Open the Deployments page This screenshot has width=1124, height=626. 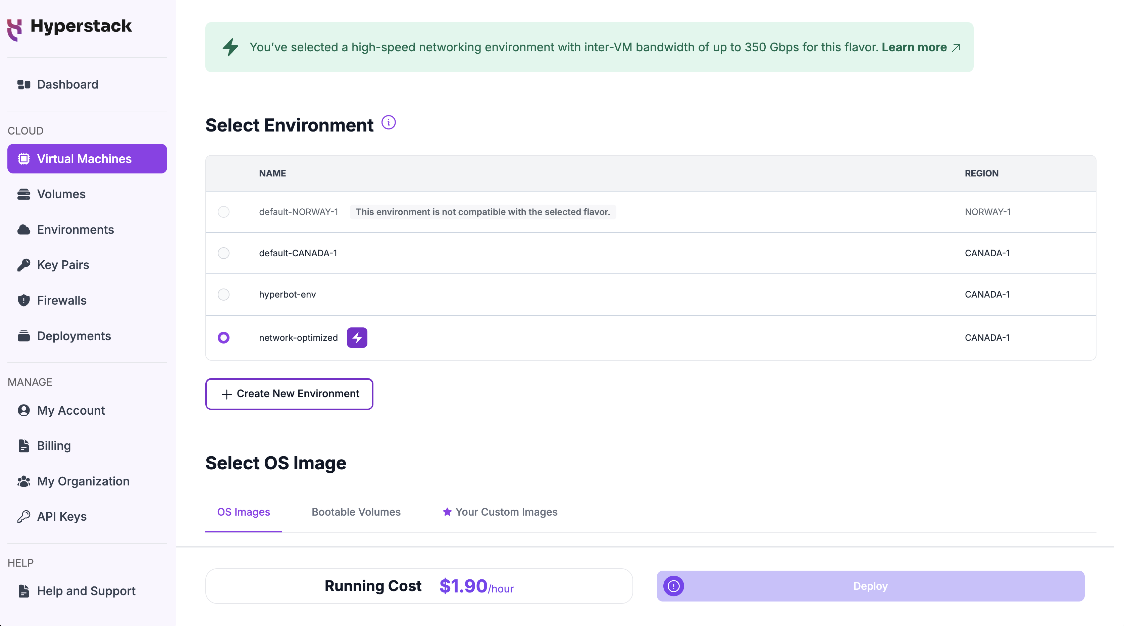(74, 336)
